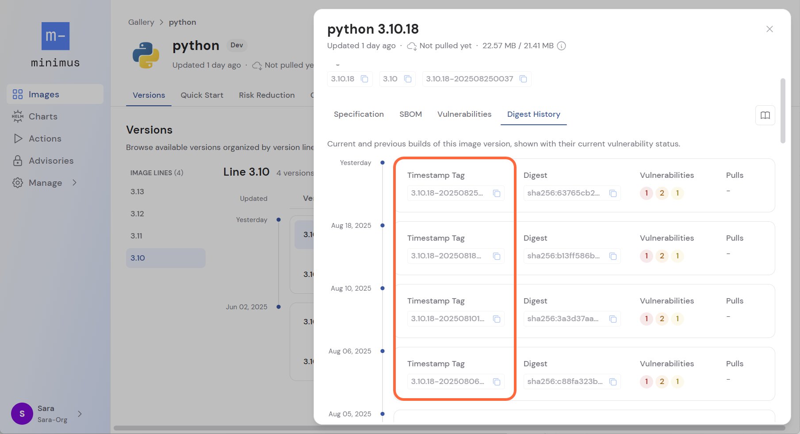Switch to the Vulnerabilities tab
This screenshot has width=800, height=434.
[x=464, y=114]
